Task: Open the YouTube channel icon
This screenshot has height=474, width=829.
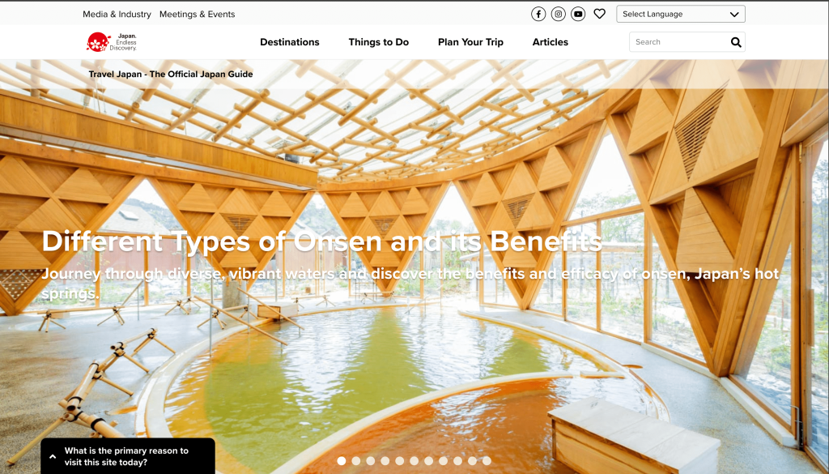Action: click(x=578, y=15)
